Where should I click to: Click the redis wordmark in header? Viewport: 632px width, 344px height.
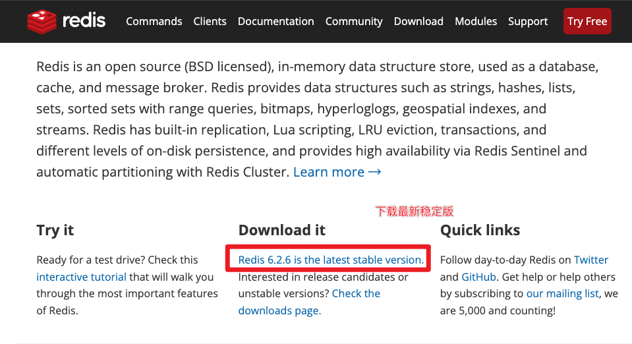84,20
